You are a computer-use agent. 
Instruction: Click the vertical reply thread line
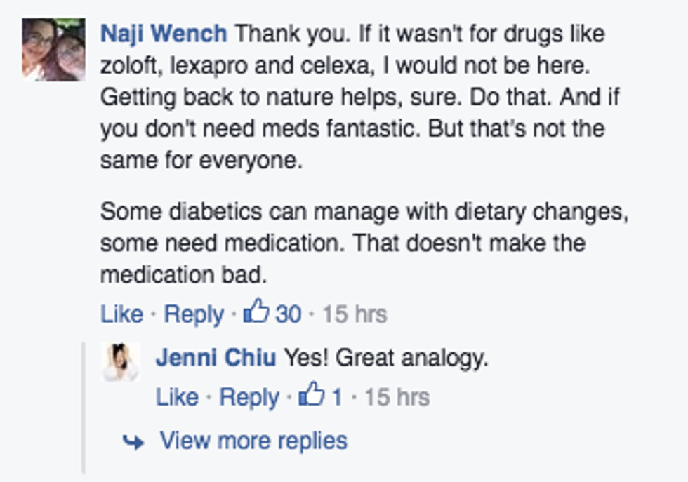pyautogui.click(x=84, y=407)
